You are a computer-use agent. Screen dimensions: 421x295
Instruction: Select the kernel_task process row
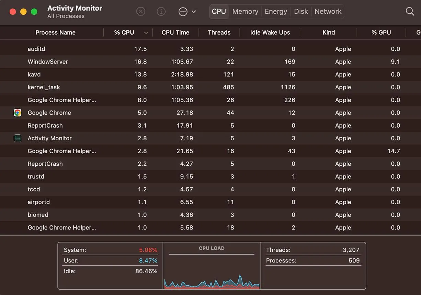210,87
